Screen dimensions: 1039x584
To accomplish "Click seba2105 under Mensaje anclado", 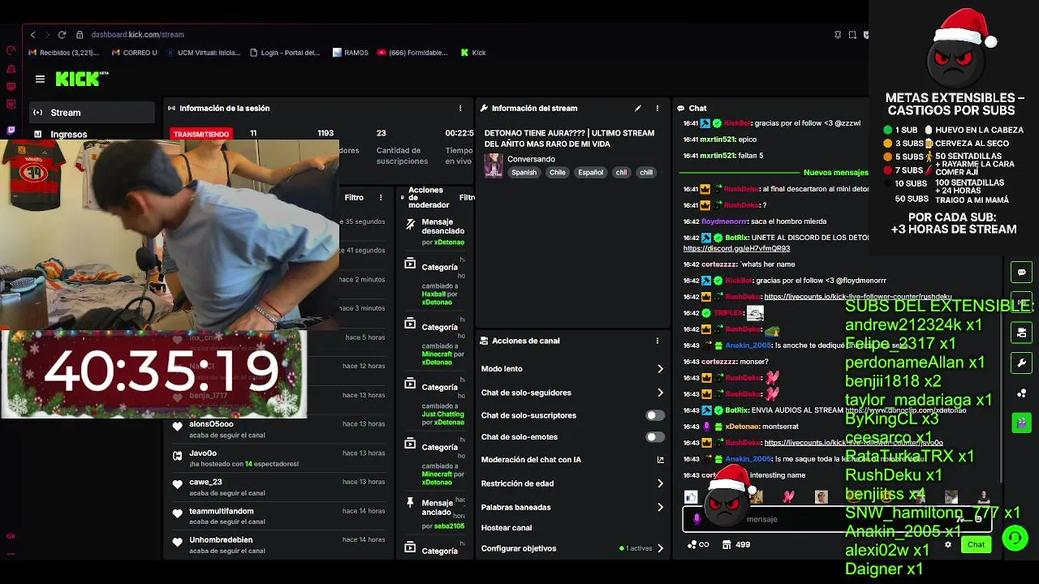I will tap(449, 526).
